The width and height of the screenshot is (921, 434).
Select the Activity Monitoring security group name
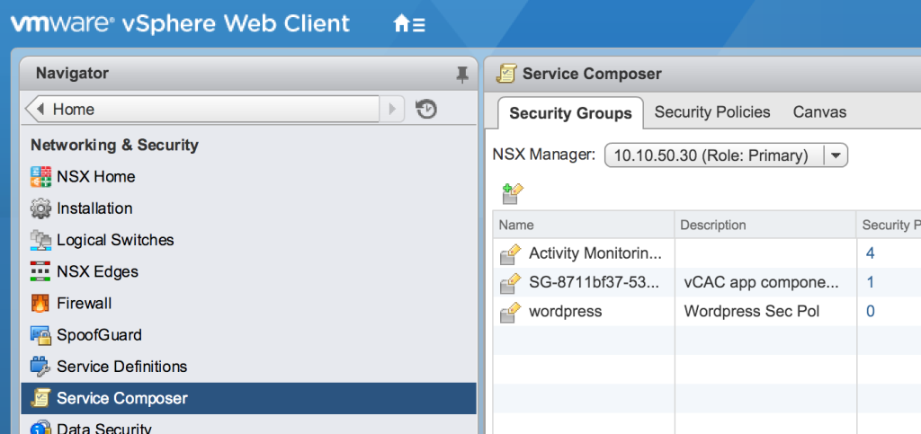click(x=595, y=253)
